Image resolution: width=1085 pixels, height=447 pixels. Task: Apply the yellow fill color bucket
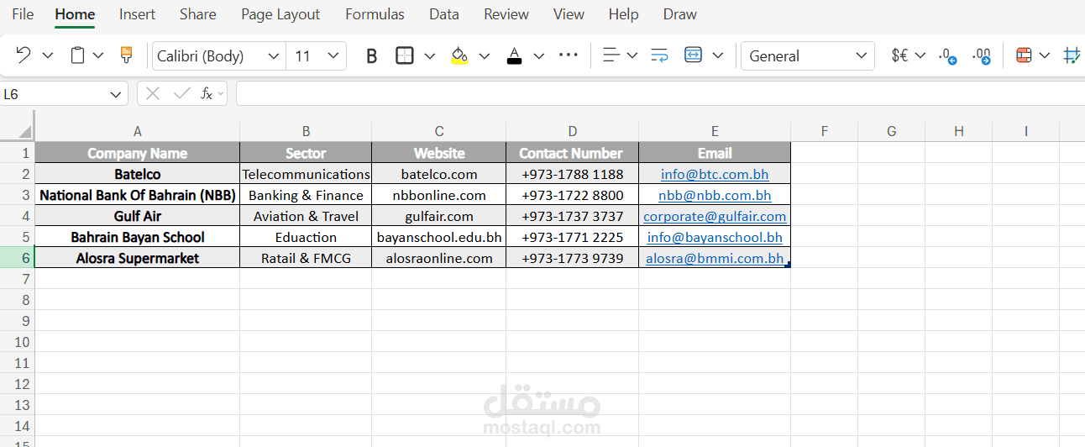pos(459,55)
